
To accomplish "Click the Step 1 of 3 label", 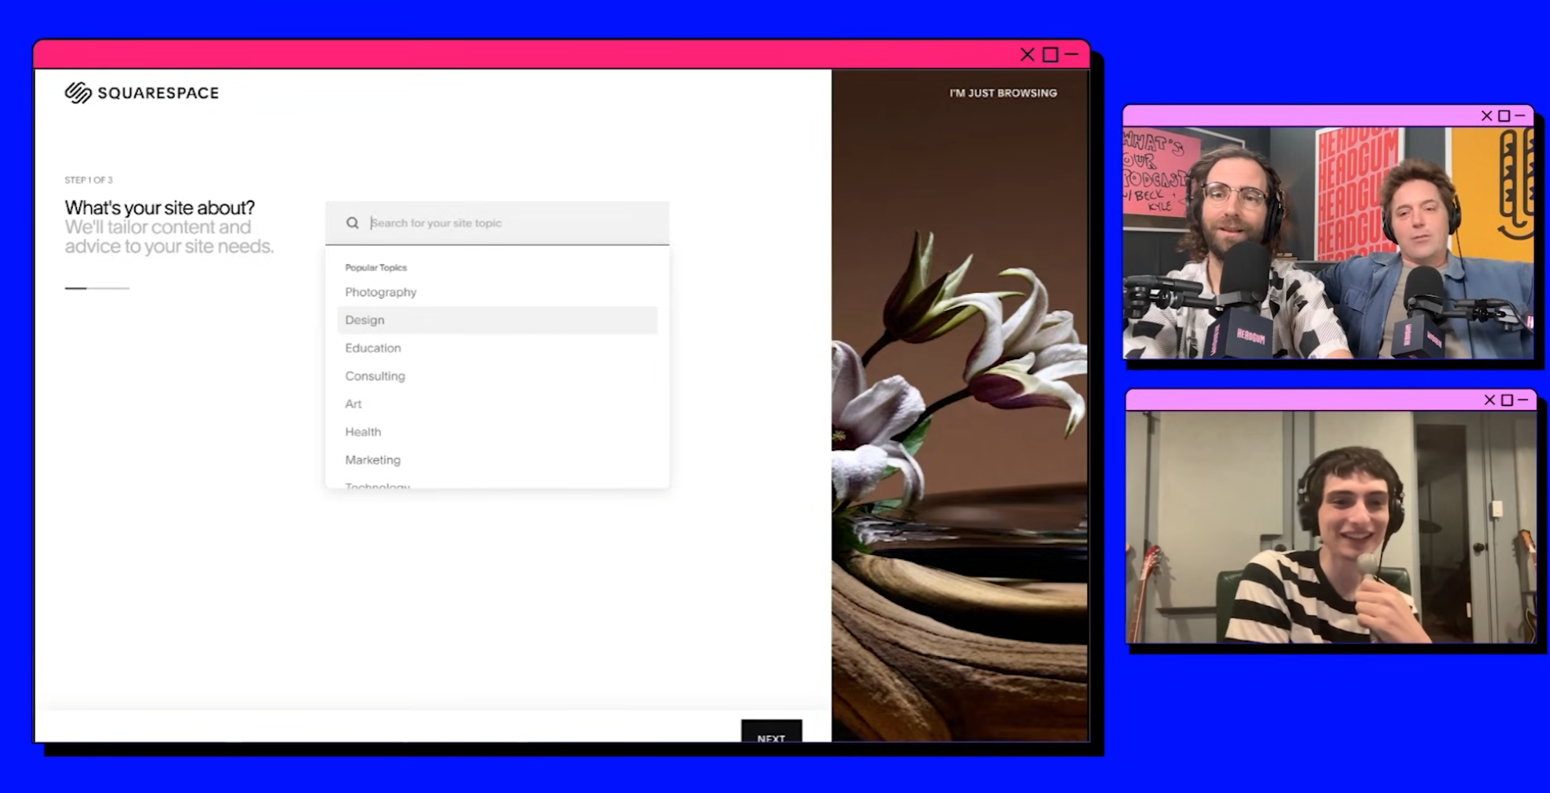I will [x=88, y=180].
